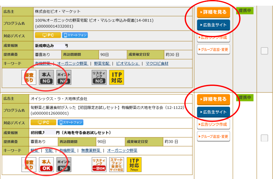Click 提携中 status label for オイシックス program
The width and height of the screenshot is (273, 179).
(245, 98)
